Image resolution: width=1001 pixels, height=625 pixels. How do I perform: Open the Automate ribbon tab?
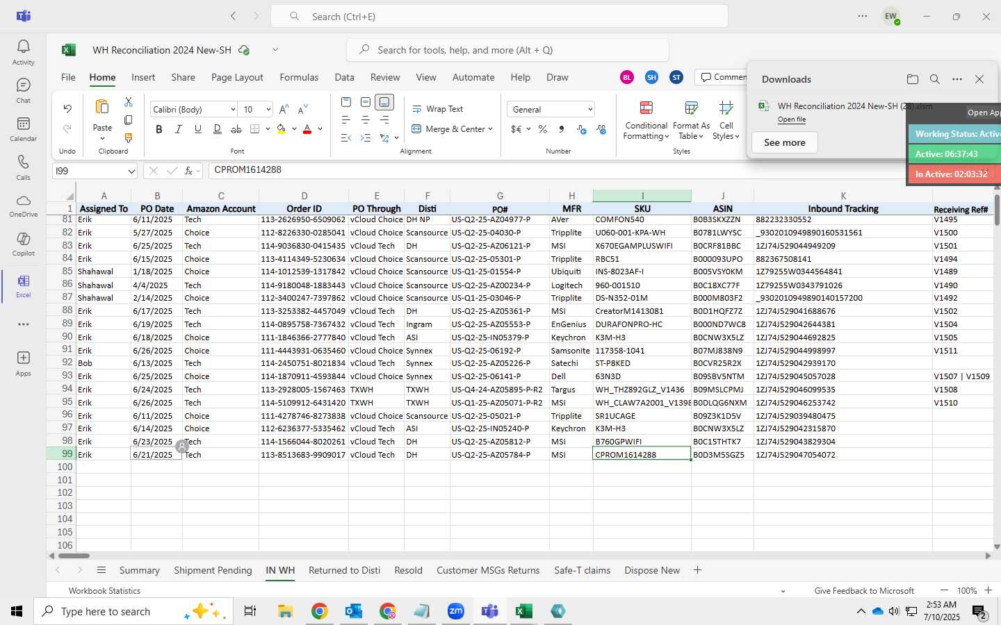click(x=473, y=77)
